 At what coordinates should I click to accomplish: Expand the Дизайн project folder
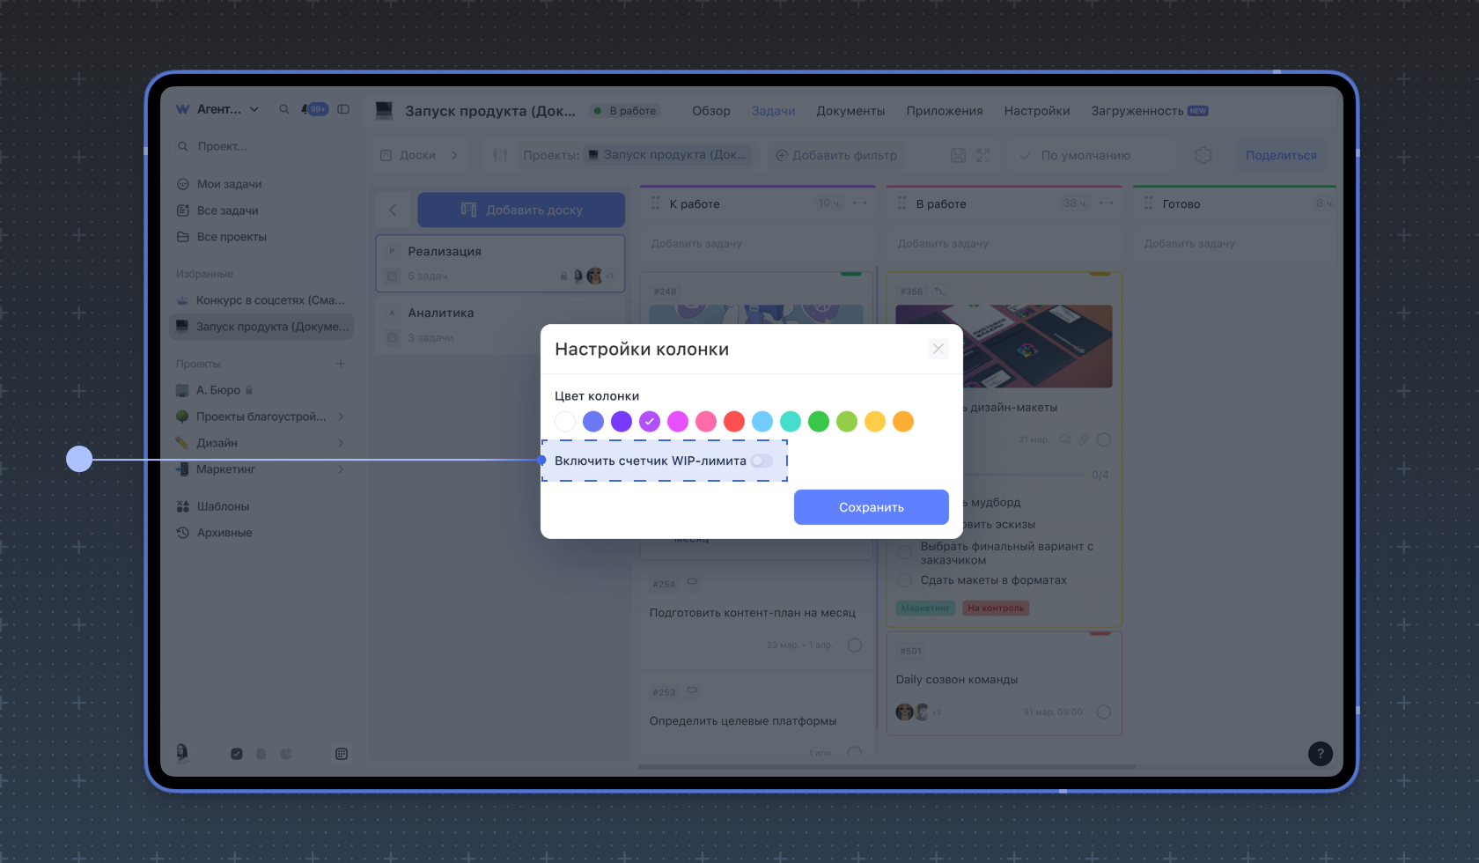341,443
